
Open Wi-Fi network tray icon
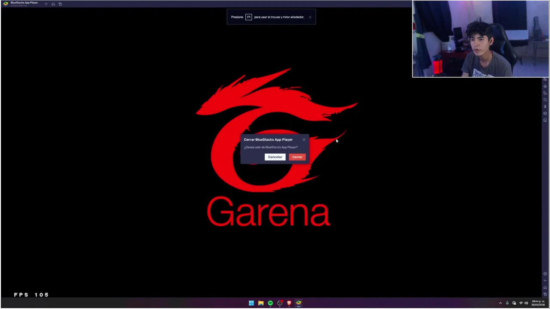pyautogui.click(x=521, y=303)
